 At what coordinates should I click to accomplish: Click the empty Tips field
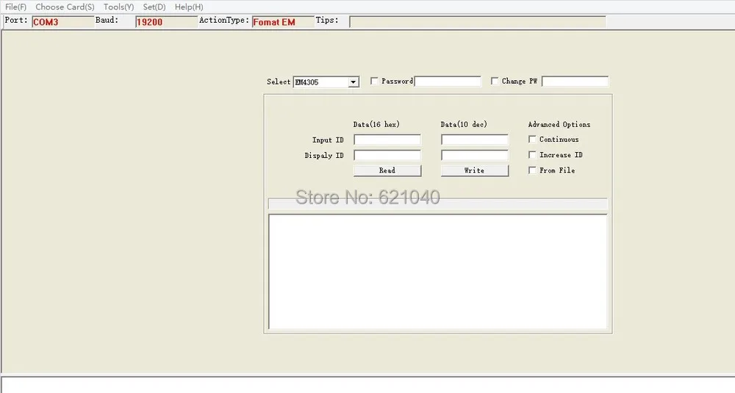click(478, 21)
